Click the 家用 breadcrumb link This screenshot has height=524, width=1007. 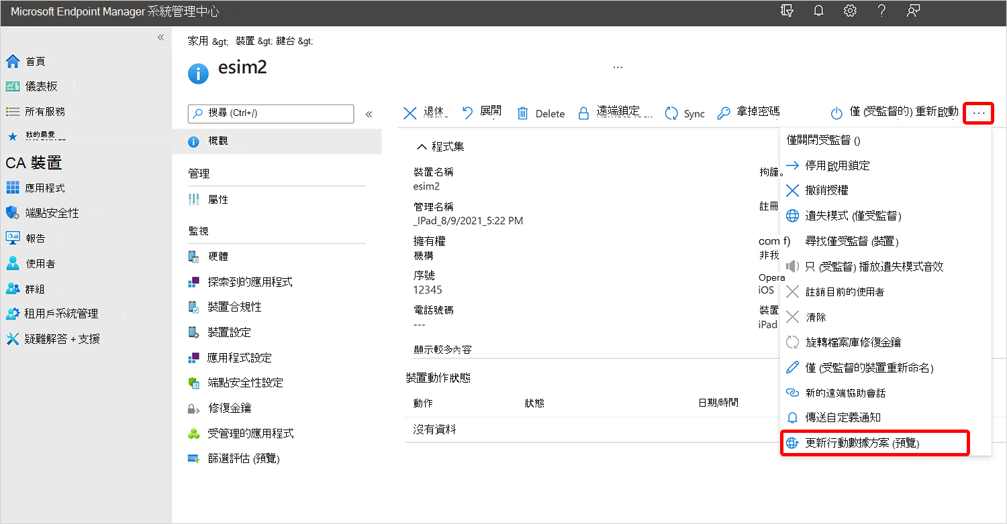(198, 42)
